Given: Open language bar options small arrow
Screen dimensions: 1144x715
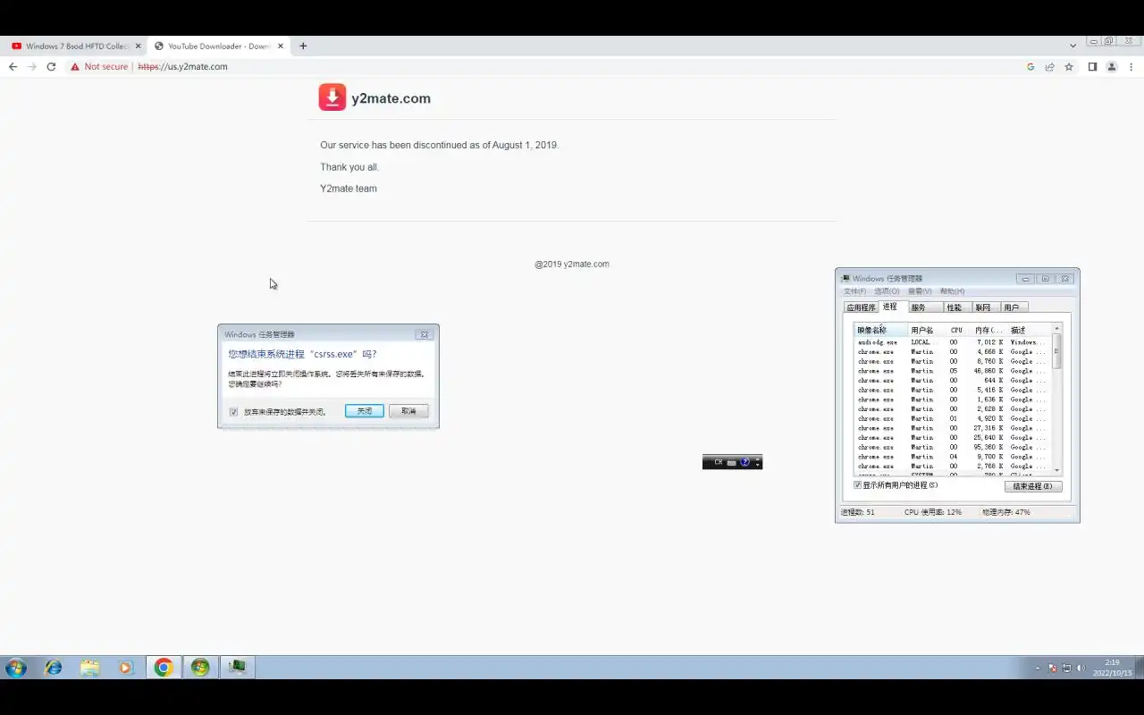Looking at the screenshot, I should tap(758, 465).
